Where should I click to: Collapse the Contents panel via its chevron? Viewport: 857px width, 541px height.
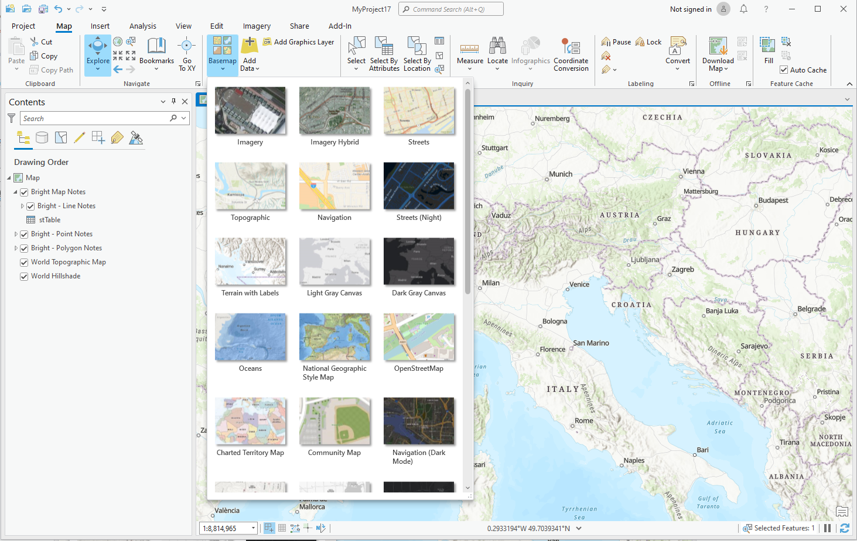[x=163, y=101]
